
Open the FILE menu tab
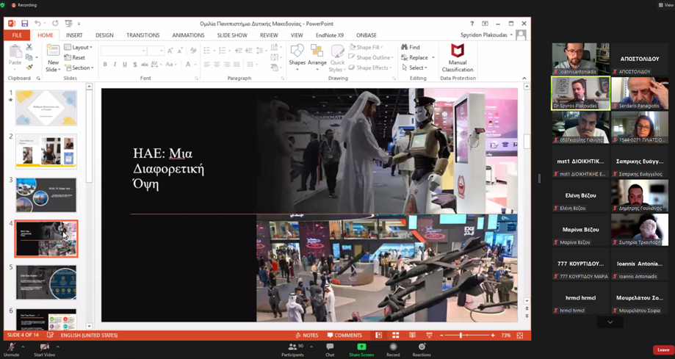(17, 35)
